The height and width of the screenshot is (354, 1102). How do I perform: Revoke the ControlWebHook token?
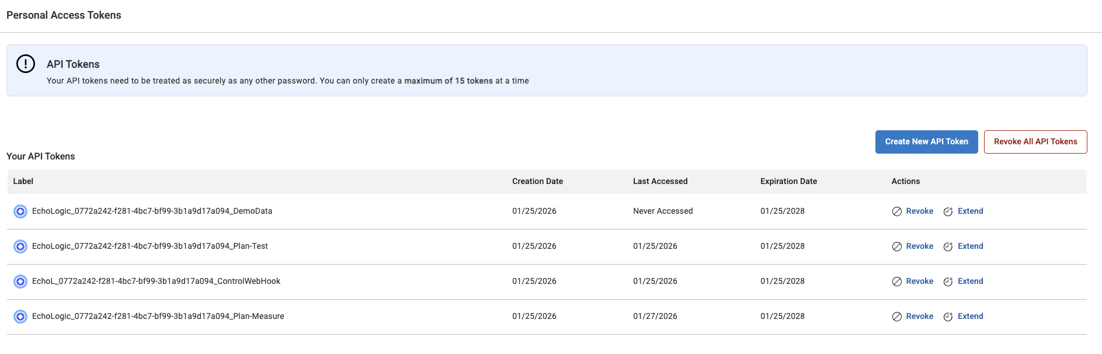pos(919,282)
